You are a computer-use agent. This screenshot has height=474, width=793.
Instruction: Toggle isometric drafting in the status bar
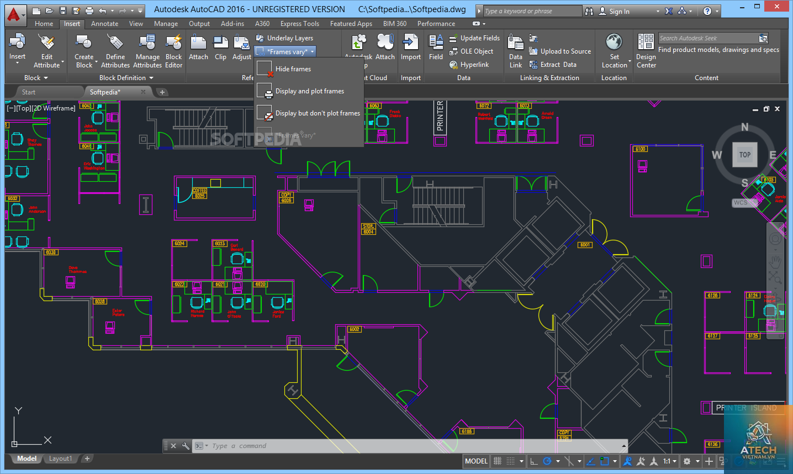click(569, 461)
